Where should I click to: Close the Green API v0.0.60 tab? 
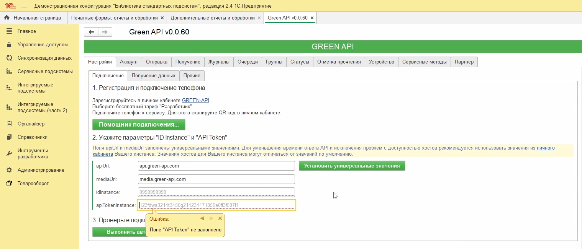312,18
